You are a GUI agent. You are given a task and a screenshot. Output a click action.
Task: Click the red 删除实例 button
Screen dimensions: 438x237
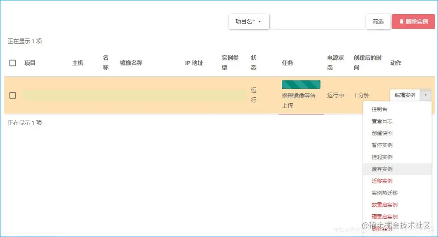(x=414, y=21)
